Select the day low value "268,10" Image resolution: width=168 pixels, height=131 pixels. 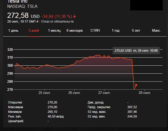tap(52, 112)
